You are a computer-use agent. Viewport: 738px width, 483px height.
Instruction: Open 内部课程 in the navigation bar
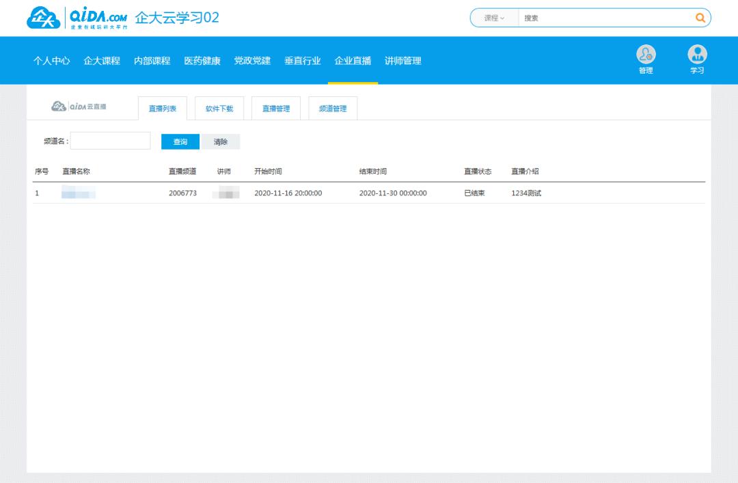point(152,61)
